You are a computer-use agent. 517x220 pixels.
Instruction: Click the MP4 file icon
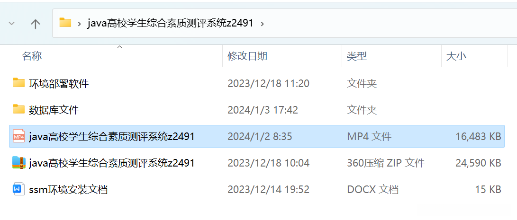tap(19, 136)
